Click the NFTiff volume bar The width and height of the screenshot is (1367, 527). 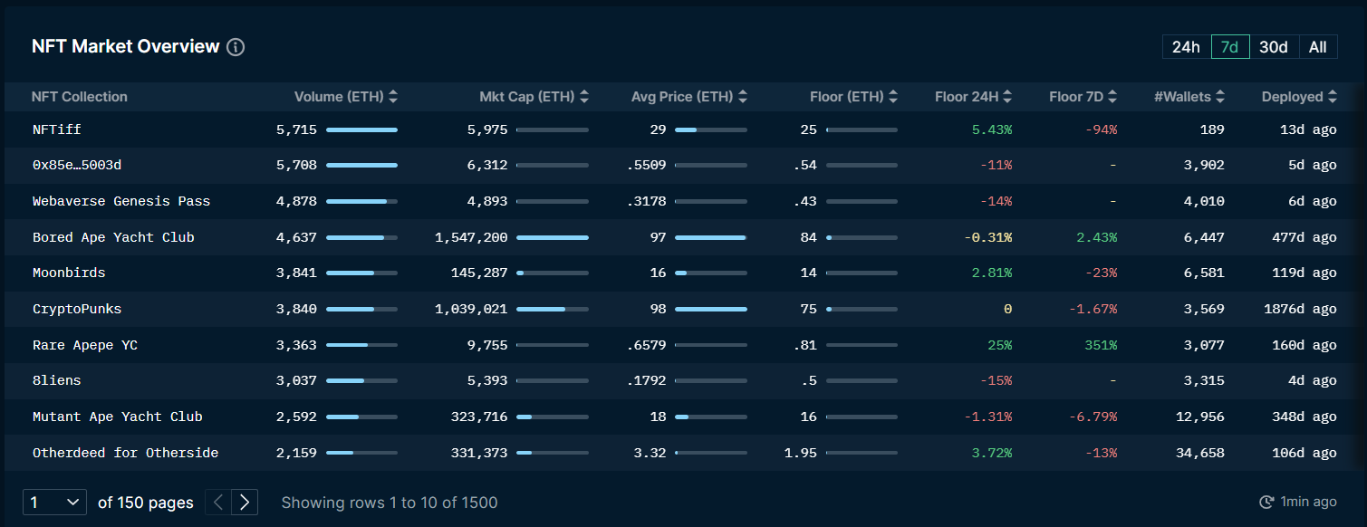point(361,130)
